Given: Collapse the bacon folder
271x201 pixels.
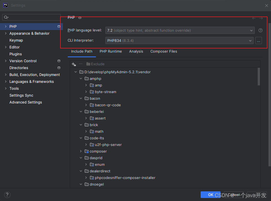Looking at the screenshot, I should (81, 98).
